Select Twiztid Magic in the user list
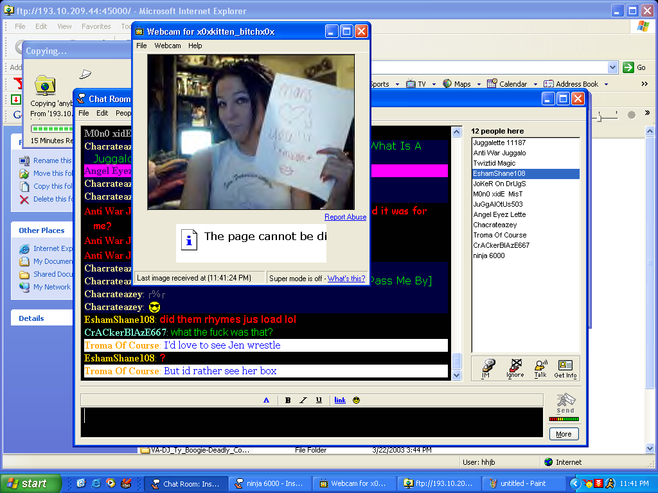This screenshot has width=658, height=493. 494,163
